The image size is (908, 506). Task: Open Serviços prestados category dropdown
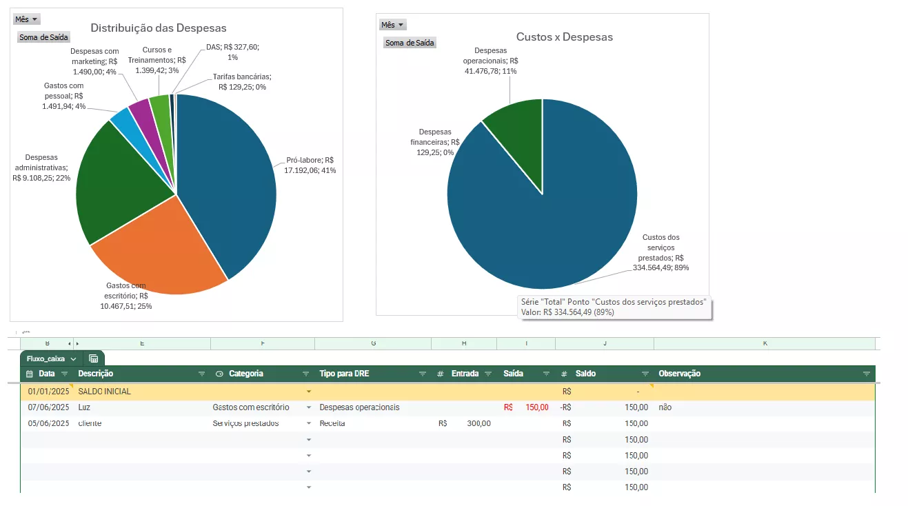309,423
